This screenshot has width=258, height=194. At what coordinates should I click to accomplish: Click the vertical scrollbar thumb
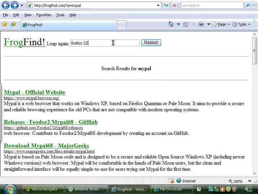click(x=254, y=51)
